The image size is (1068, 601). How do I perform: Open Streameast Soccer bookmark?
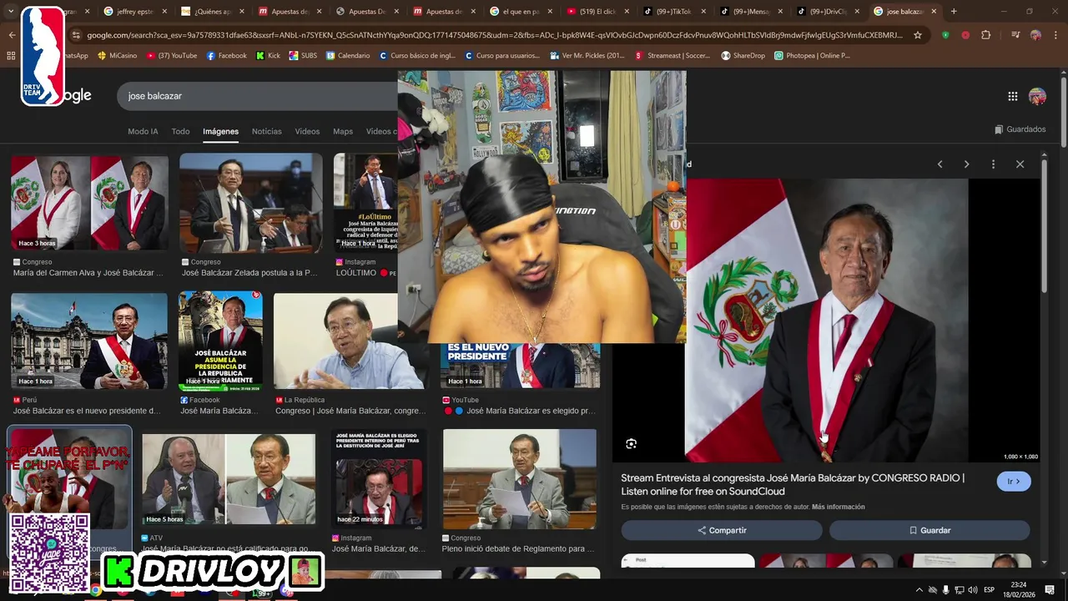(x=673, y=55)
